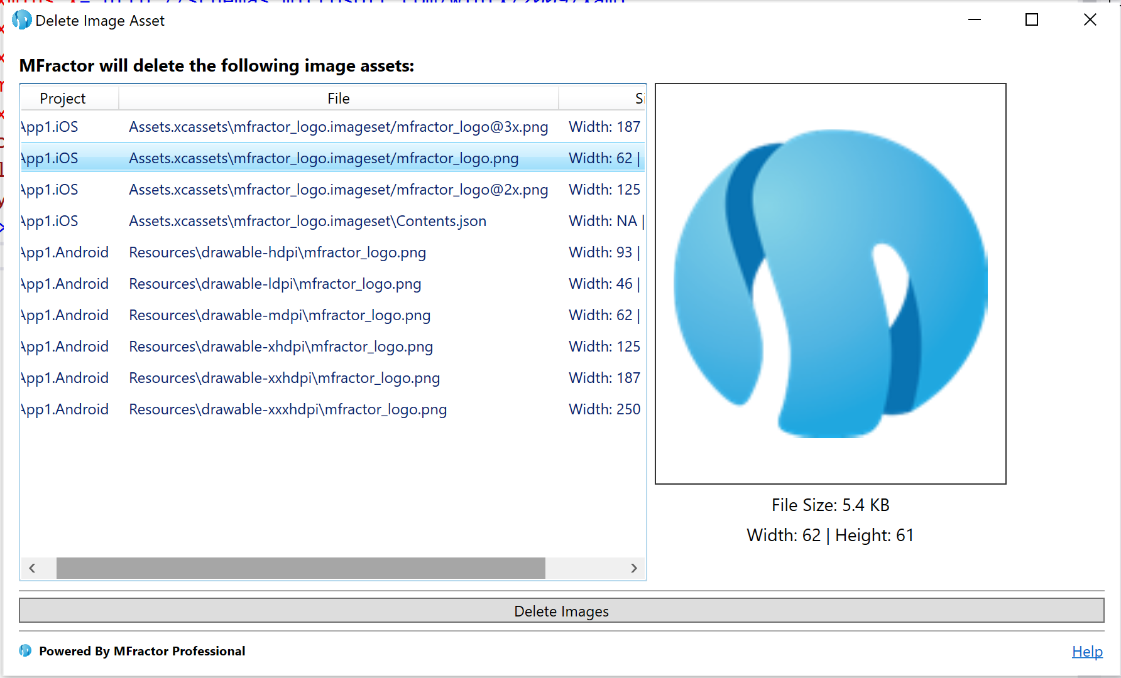Click the small MFractor icon beside Powered By
Image resolution: width=1121 pixels, height=678 pixels.
coord(25,650)
